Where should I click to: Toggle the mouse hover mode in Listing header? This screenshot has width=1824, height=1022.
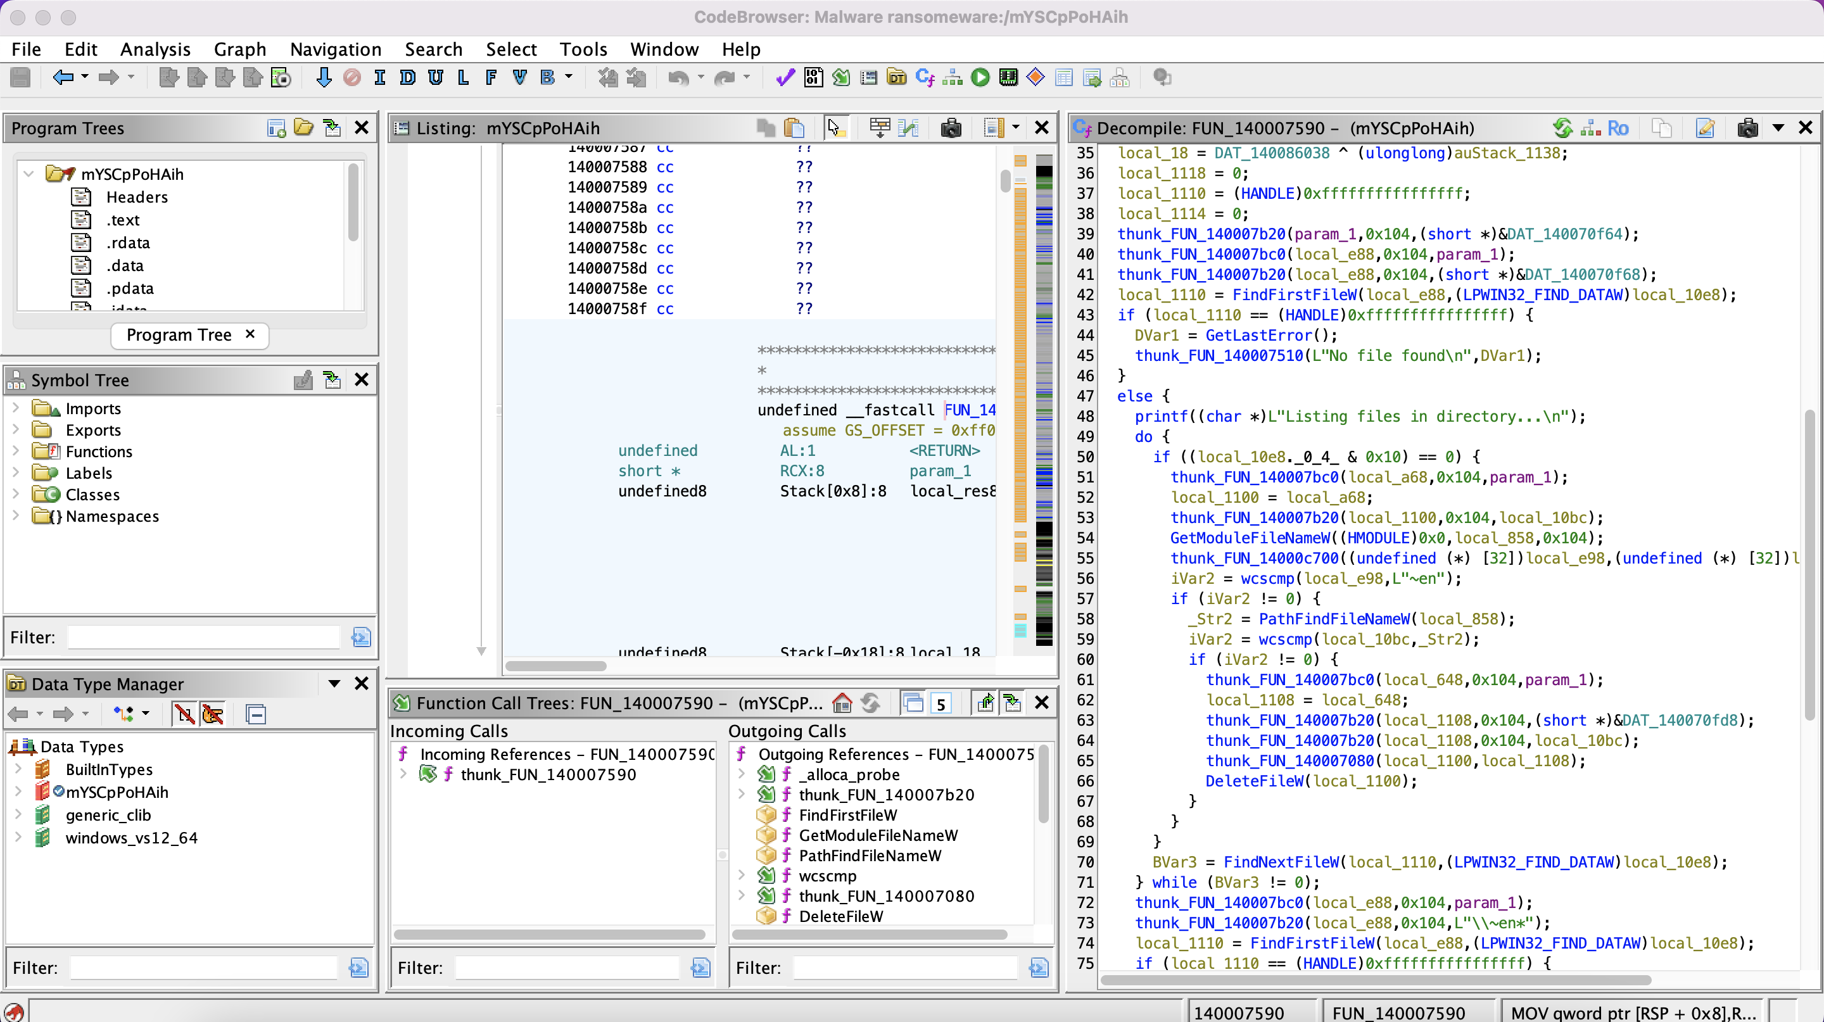coord(835,128)
